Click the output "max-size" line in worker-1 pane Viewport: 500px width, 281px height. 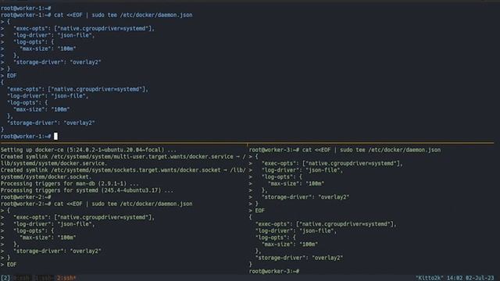[x=41, y=109]
